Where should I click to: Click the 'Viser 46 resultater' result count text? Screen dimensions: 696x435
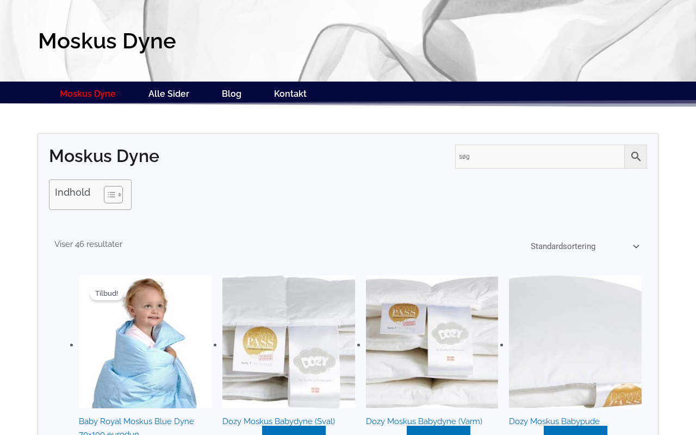pos(88,244)
